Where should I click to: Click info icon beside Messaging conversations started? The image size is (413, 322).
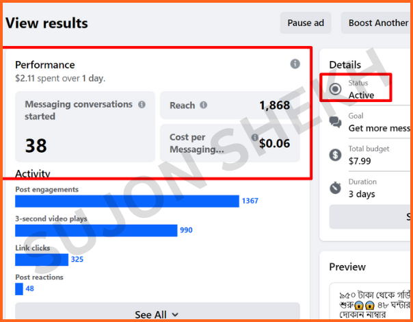point(142,105)
